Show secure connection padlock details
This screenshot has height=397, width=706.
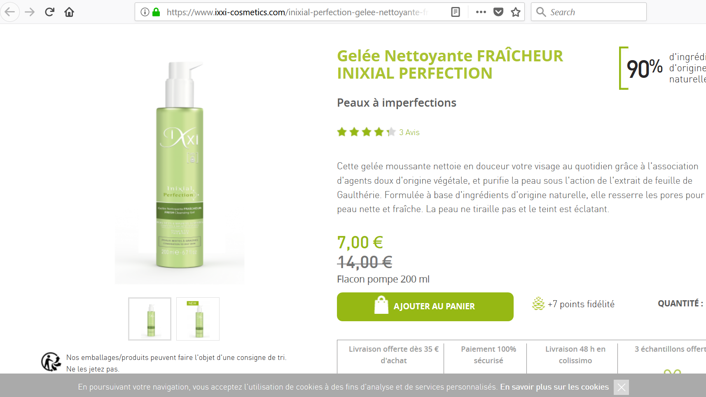pyautogui.click(x=156, y=12)
